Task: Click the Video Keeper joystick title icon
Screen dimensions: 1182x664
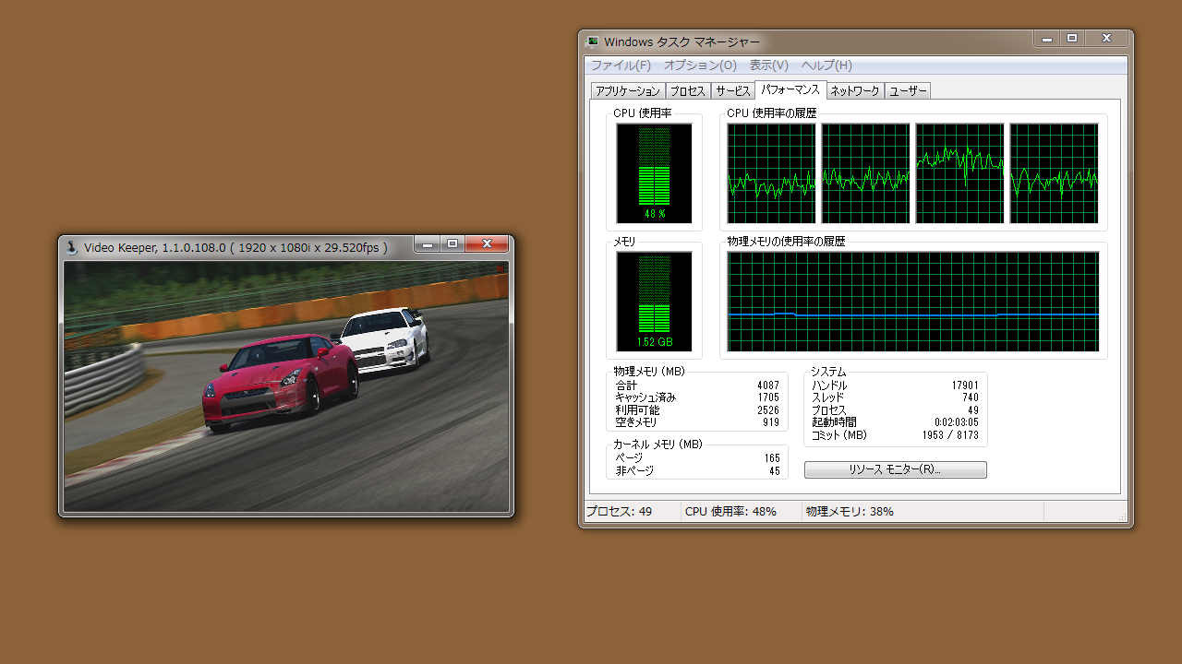Action: [x=72, y=247]
